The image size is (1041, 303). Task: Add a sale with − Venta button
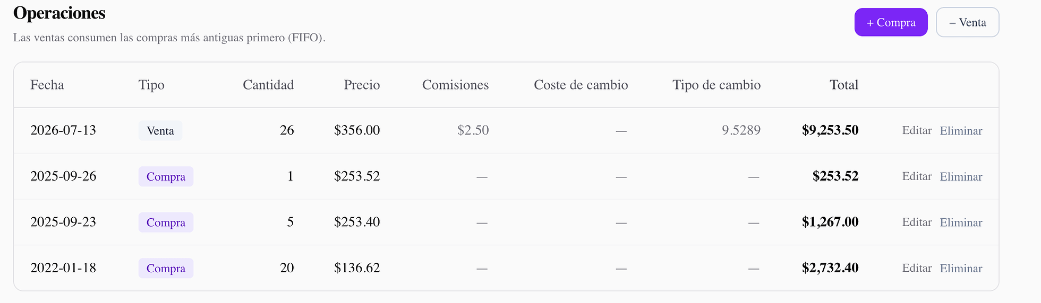pyautogui.click(x=967, y=22)
